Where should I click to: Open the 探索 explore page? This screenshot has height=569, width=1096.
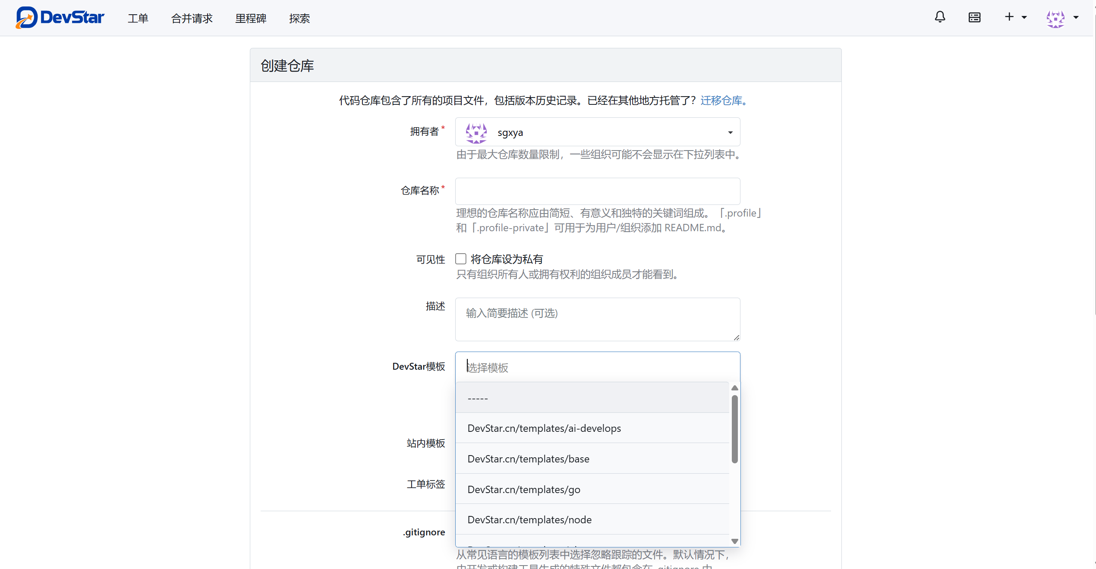tap(299, 18)
